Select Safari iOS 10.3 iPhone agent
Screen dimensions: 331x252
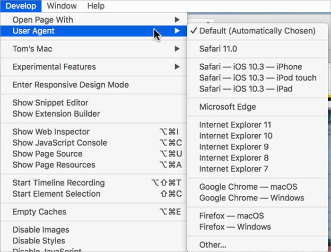(250, 67)
